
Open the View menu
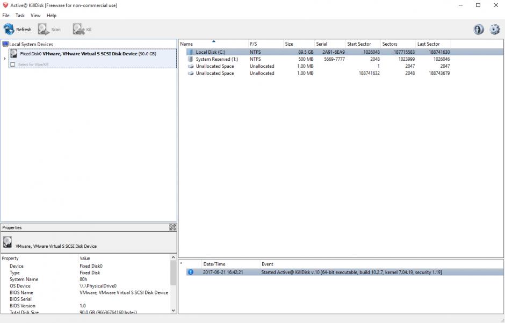(x=35, y=16)
